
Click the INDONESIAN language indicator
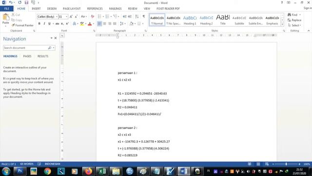52,164
